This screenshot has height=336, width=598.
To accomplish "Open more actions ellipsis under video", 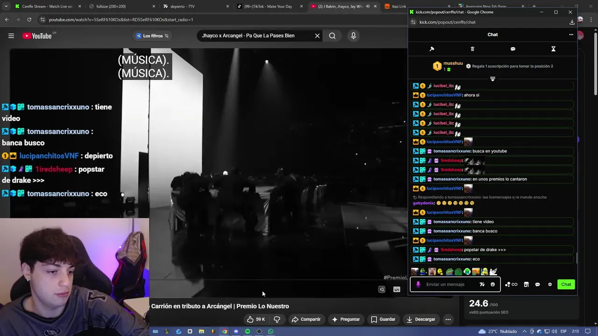I will tap(448, 319).
